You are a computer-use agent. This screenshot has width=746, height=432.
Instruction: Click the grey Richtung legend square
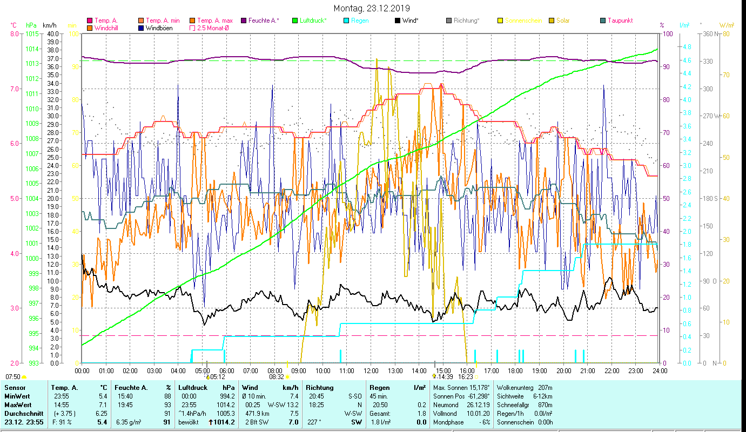(x=449, y=21)
